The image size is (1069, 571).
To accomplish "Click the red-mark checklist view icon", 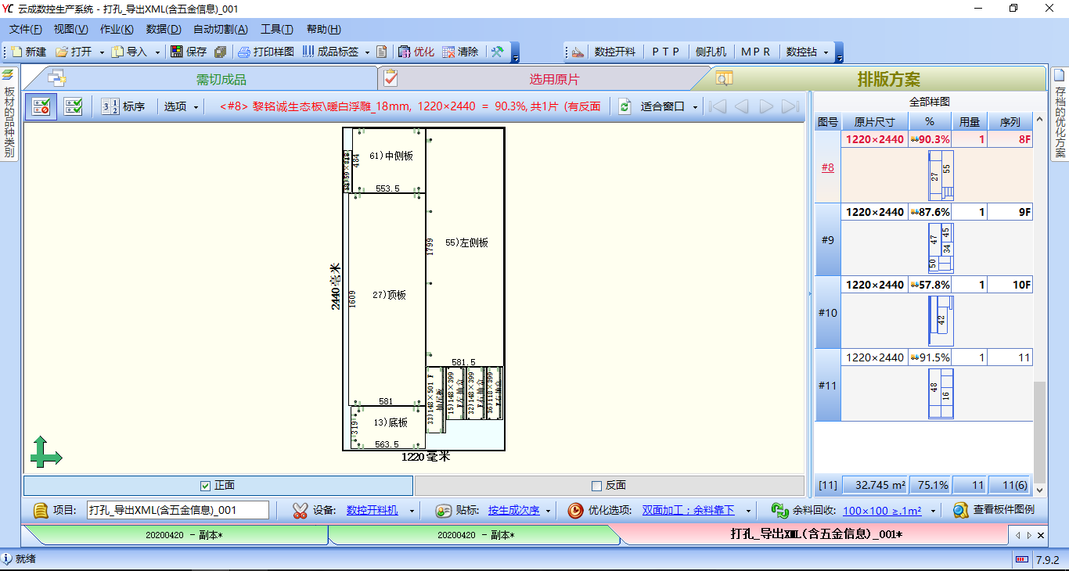I will pyautogui.click(x=41, y=106).
